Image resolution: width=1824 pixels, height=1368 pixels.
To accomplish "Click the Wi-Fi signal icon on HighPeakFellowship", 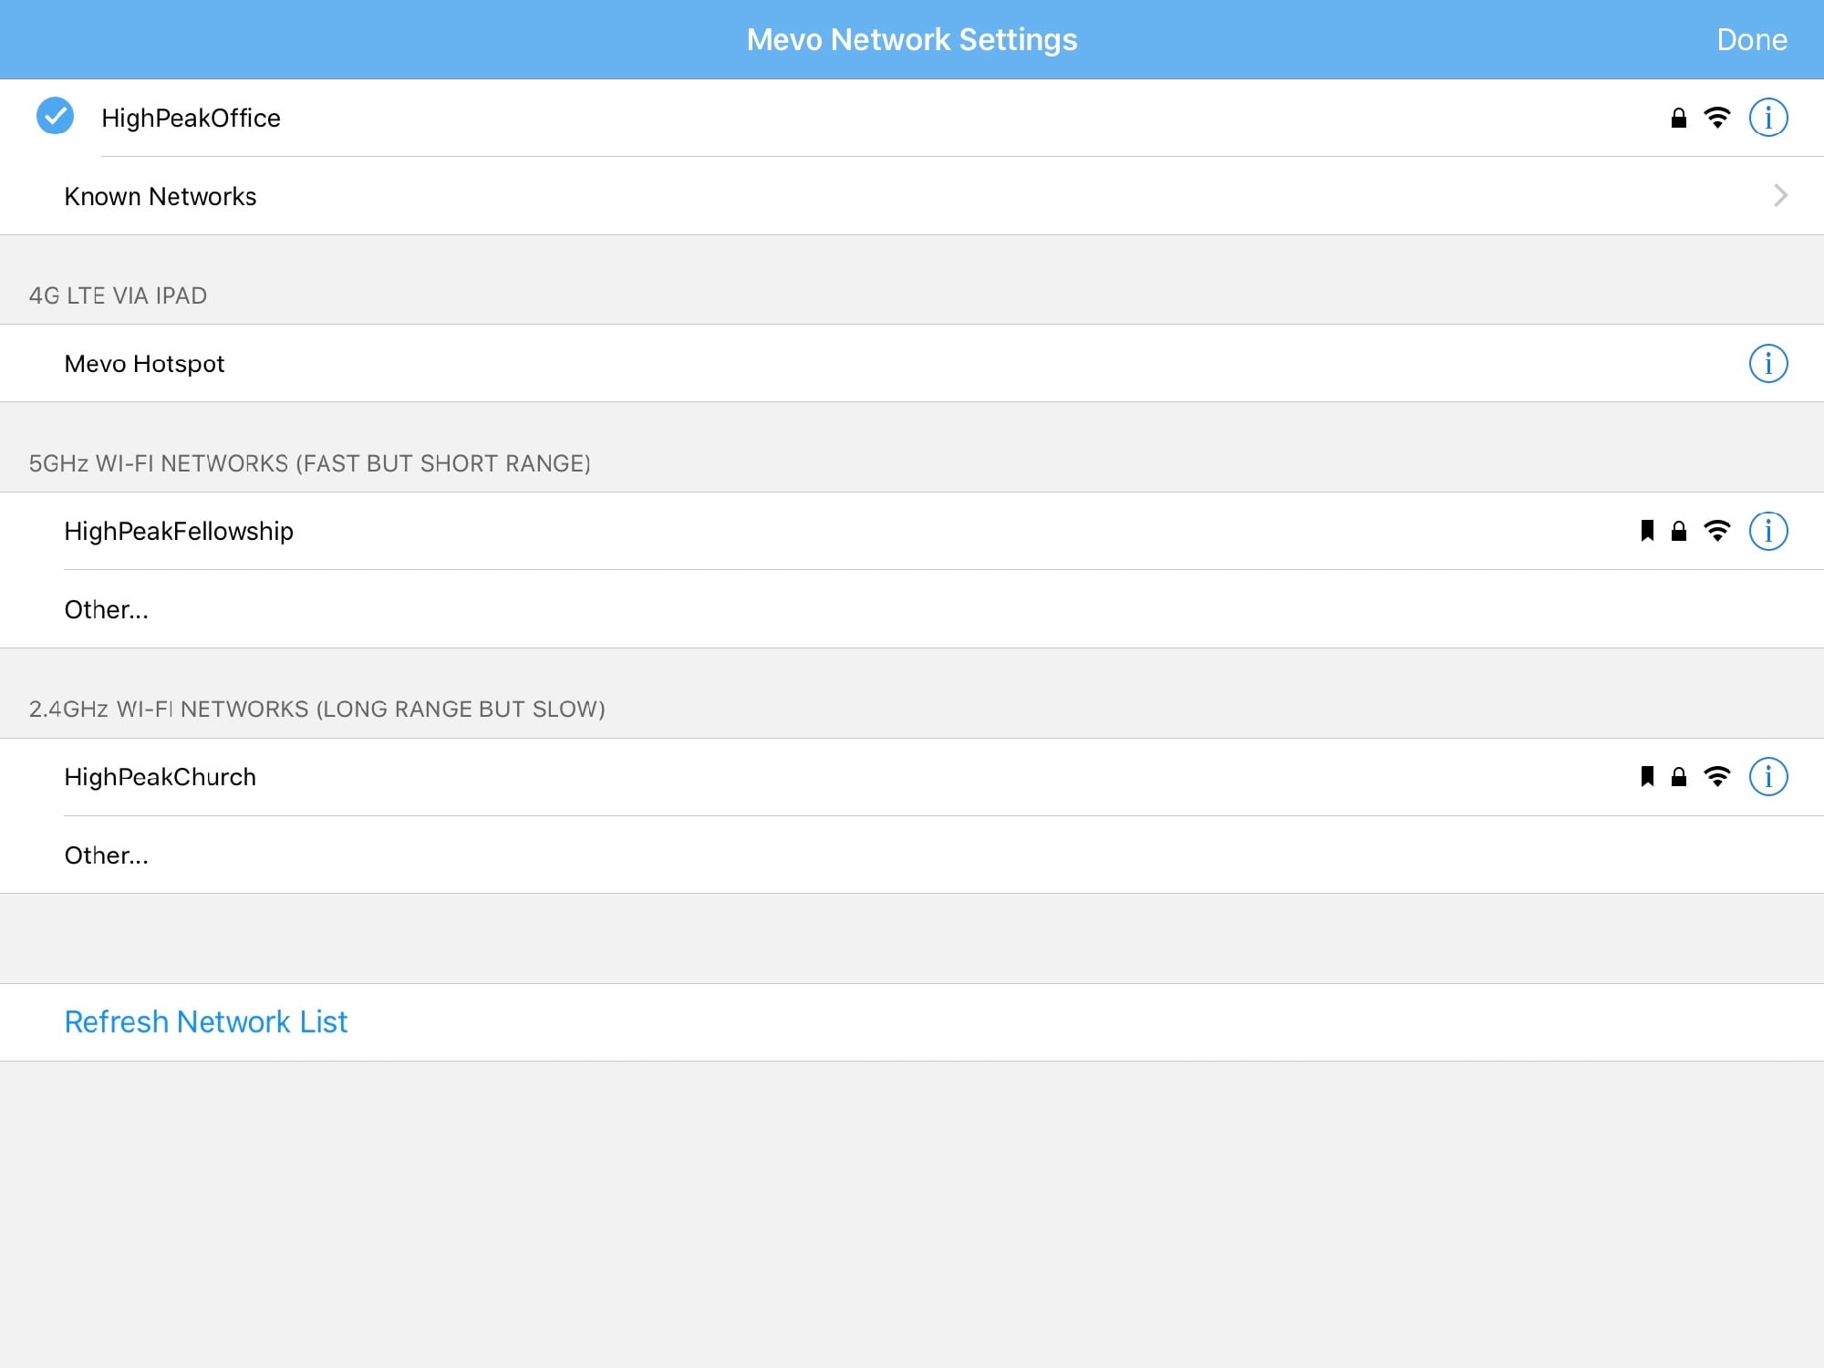I will tap(1717, 531).
